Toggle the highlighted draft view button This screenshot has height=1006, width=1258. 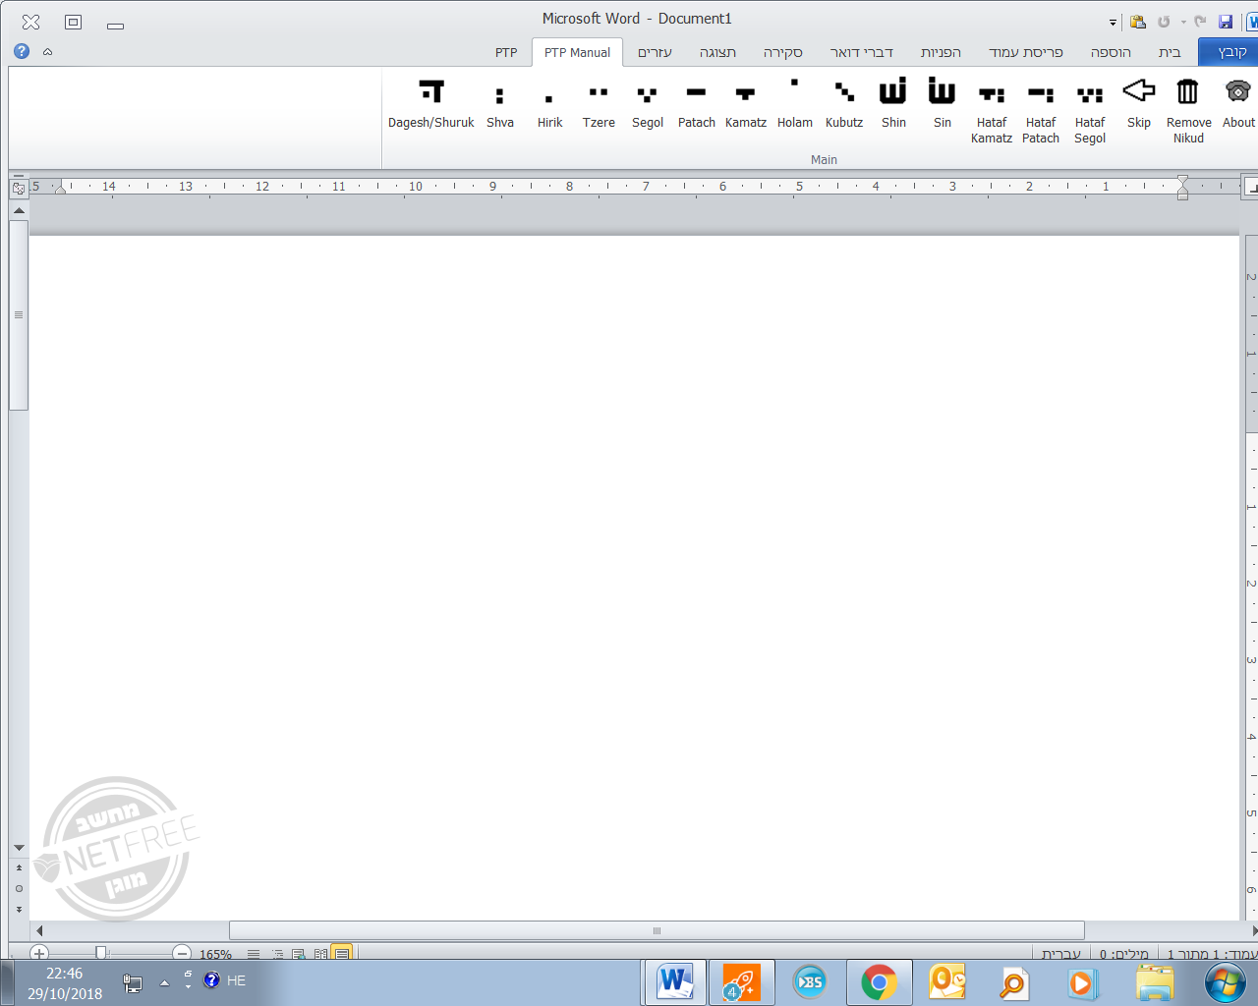coord(341,953)
